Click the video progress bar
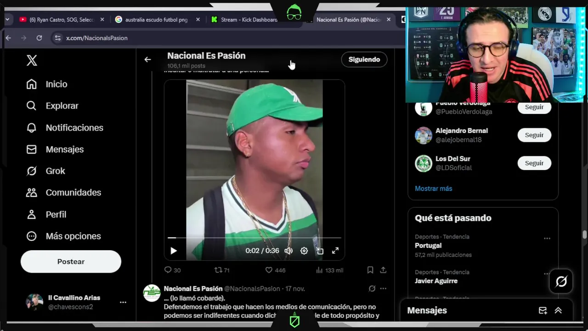 coord(254,238)
